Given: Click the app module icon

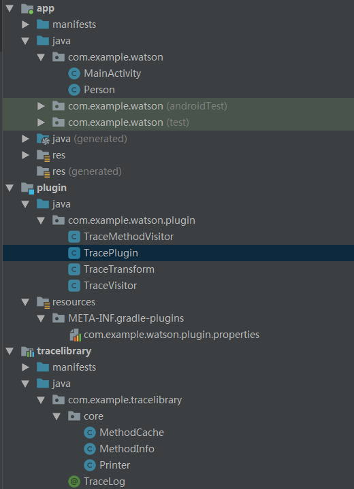Looking at the screenshot, I should (27, 8).
